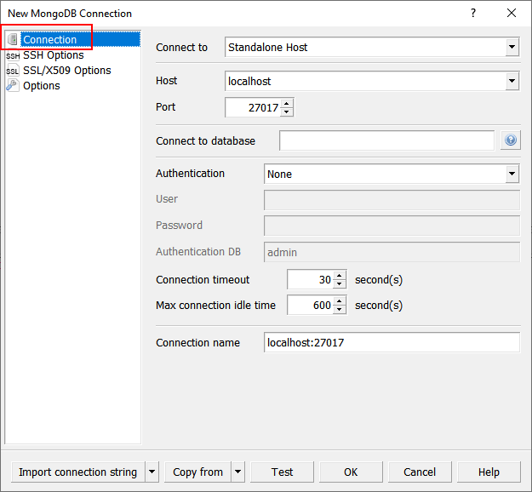Click the Connection name field

click(392, 342)
